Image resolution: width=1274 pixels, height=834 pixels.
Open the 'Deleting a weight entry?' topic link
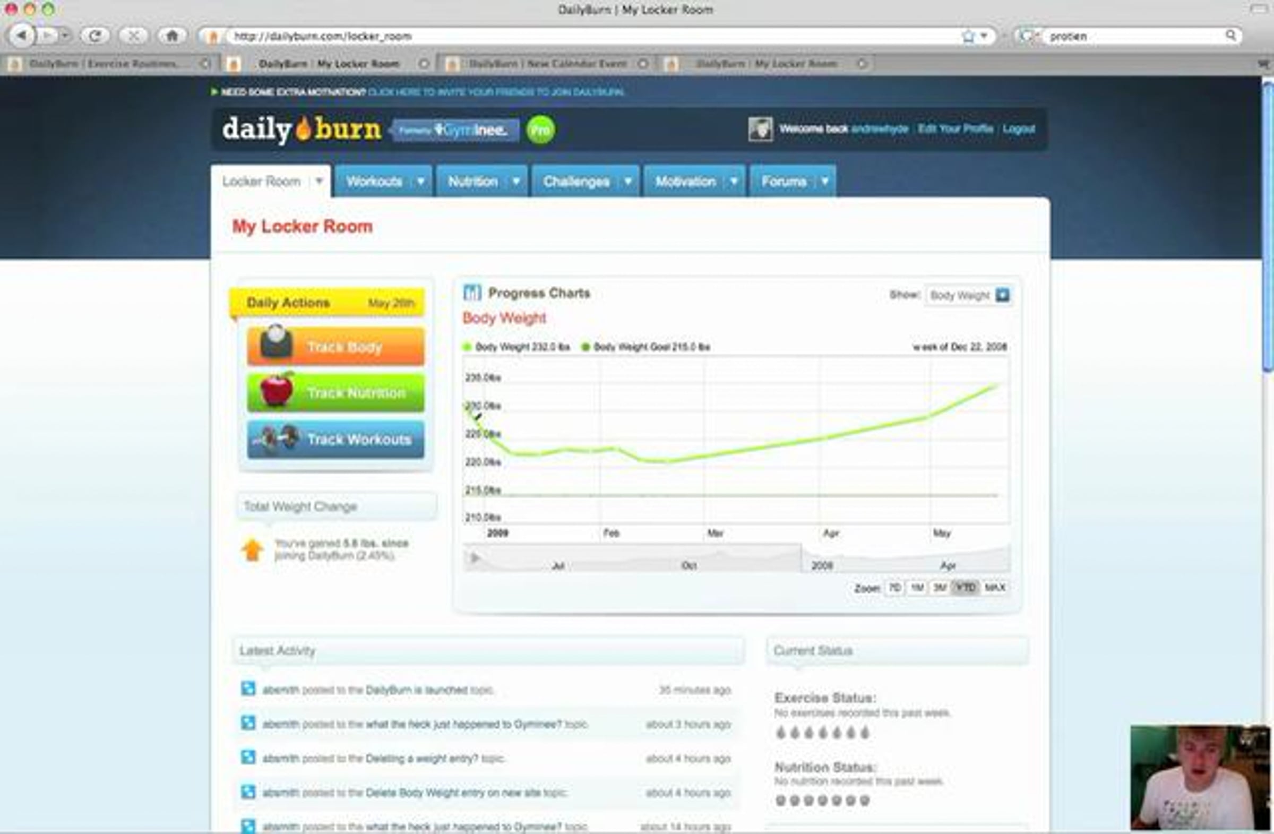point(422,758)
